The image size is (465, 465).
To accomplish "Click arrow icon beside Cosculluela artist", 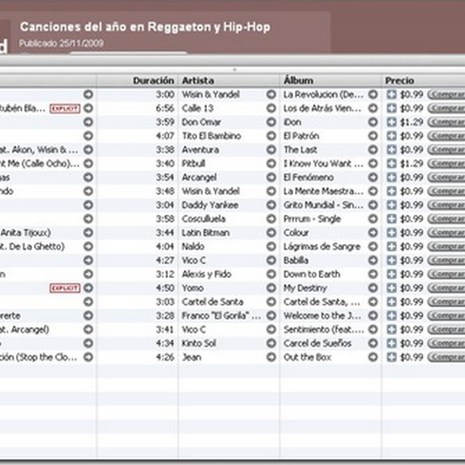I will [271, 219].
